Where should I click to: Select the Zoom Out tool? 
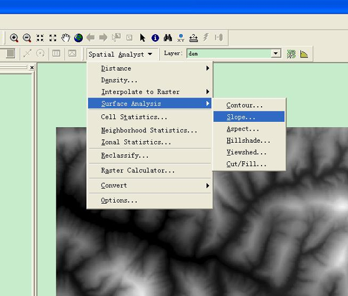(x=27, y=38)
